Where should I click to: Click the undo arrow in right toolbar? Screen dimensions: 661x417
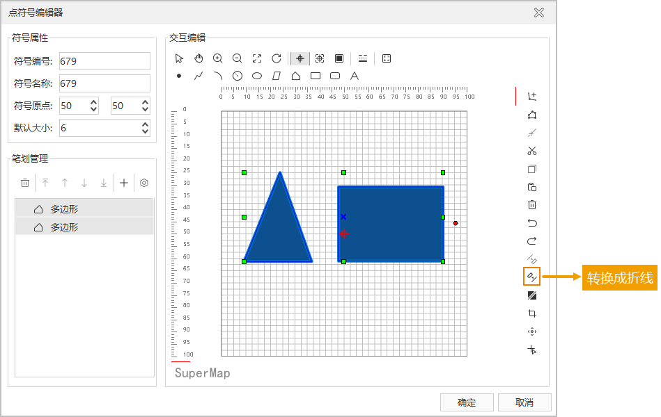pyautogui.click(x=532, y=223)
